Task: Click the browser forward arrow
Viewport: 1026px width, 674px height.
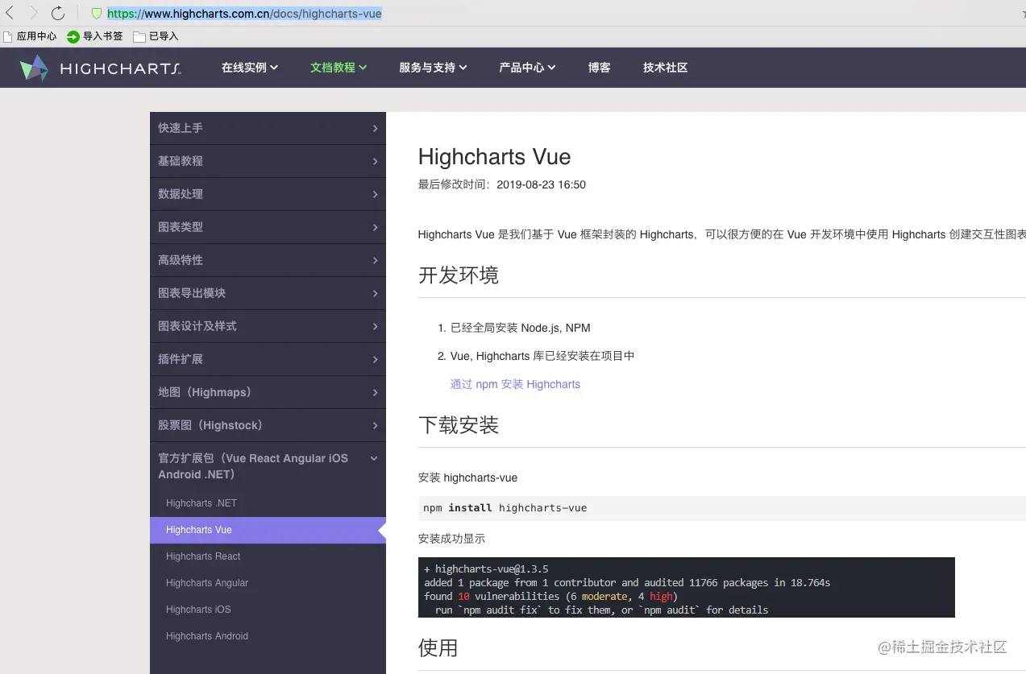Action: [33, 13]
